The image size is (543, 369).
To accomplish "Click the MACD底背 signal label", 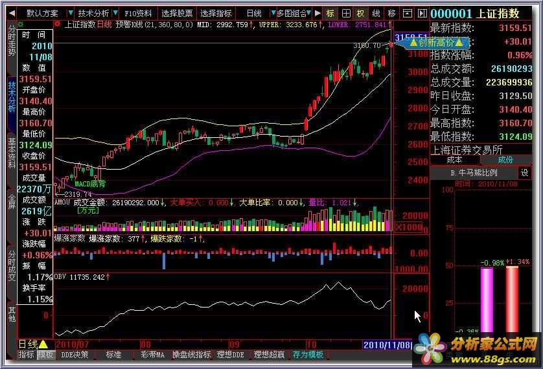I will point(90,184).
